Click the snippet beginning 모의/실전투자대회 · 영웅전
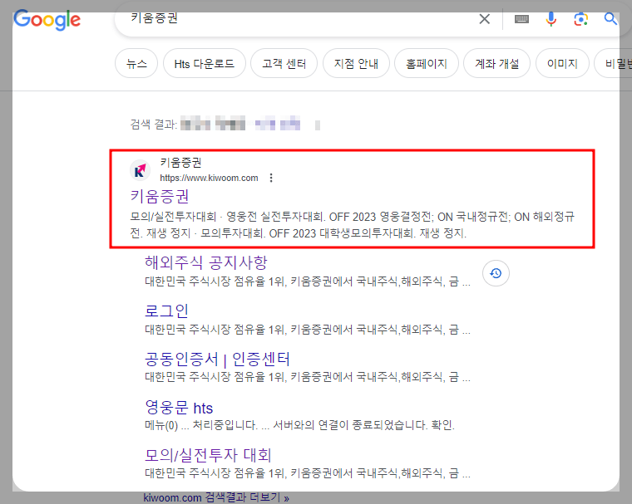Viewport: 632px width, 504px height. point(352,225)
